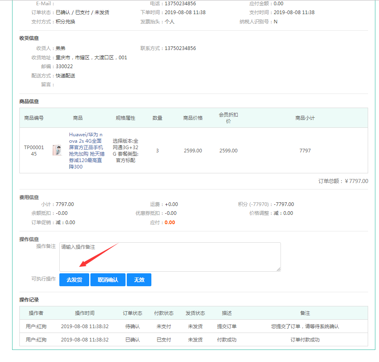Image resolution: width=379 pixels, height=362 pixels.
Task: Click the red 应付 amount 0.00
Action: [x=170, y=223]
